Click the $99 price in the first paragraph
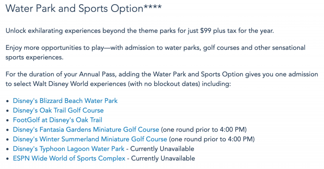324x169 pixels. (x=206, y=31)
